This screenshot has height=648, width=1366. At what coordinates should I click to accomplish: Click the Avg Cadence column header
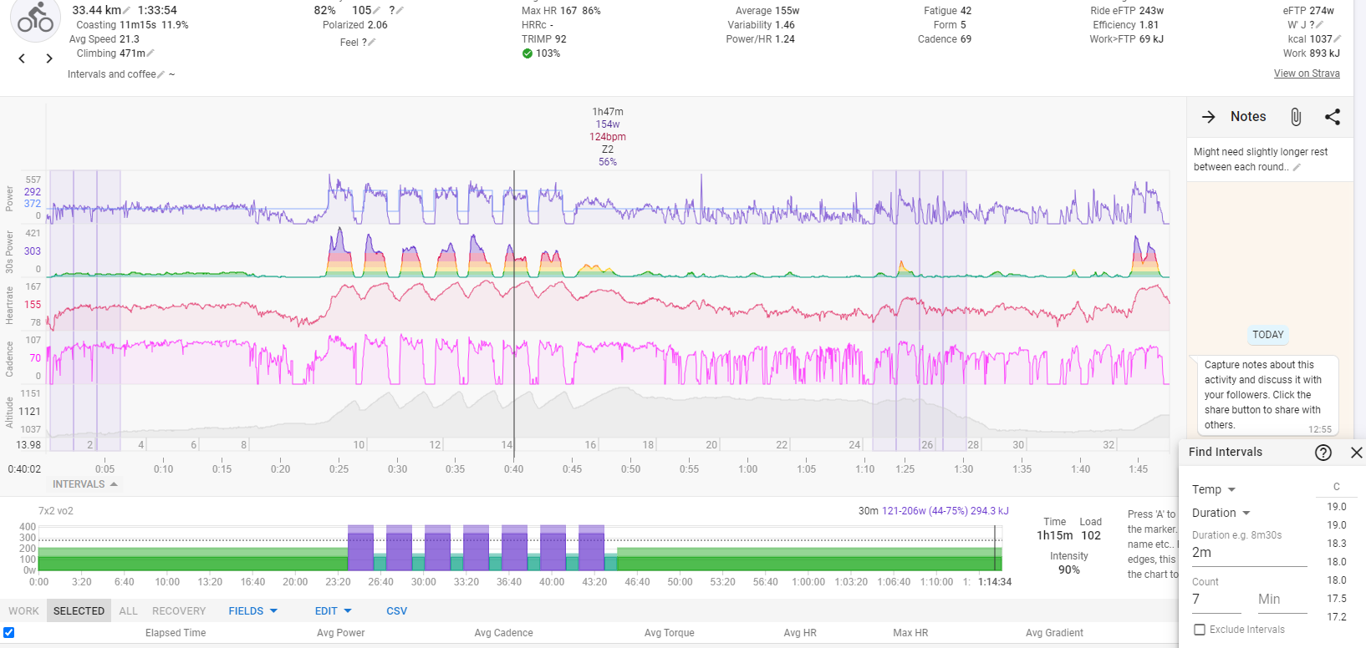point(503,633)
